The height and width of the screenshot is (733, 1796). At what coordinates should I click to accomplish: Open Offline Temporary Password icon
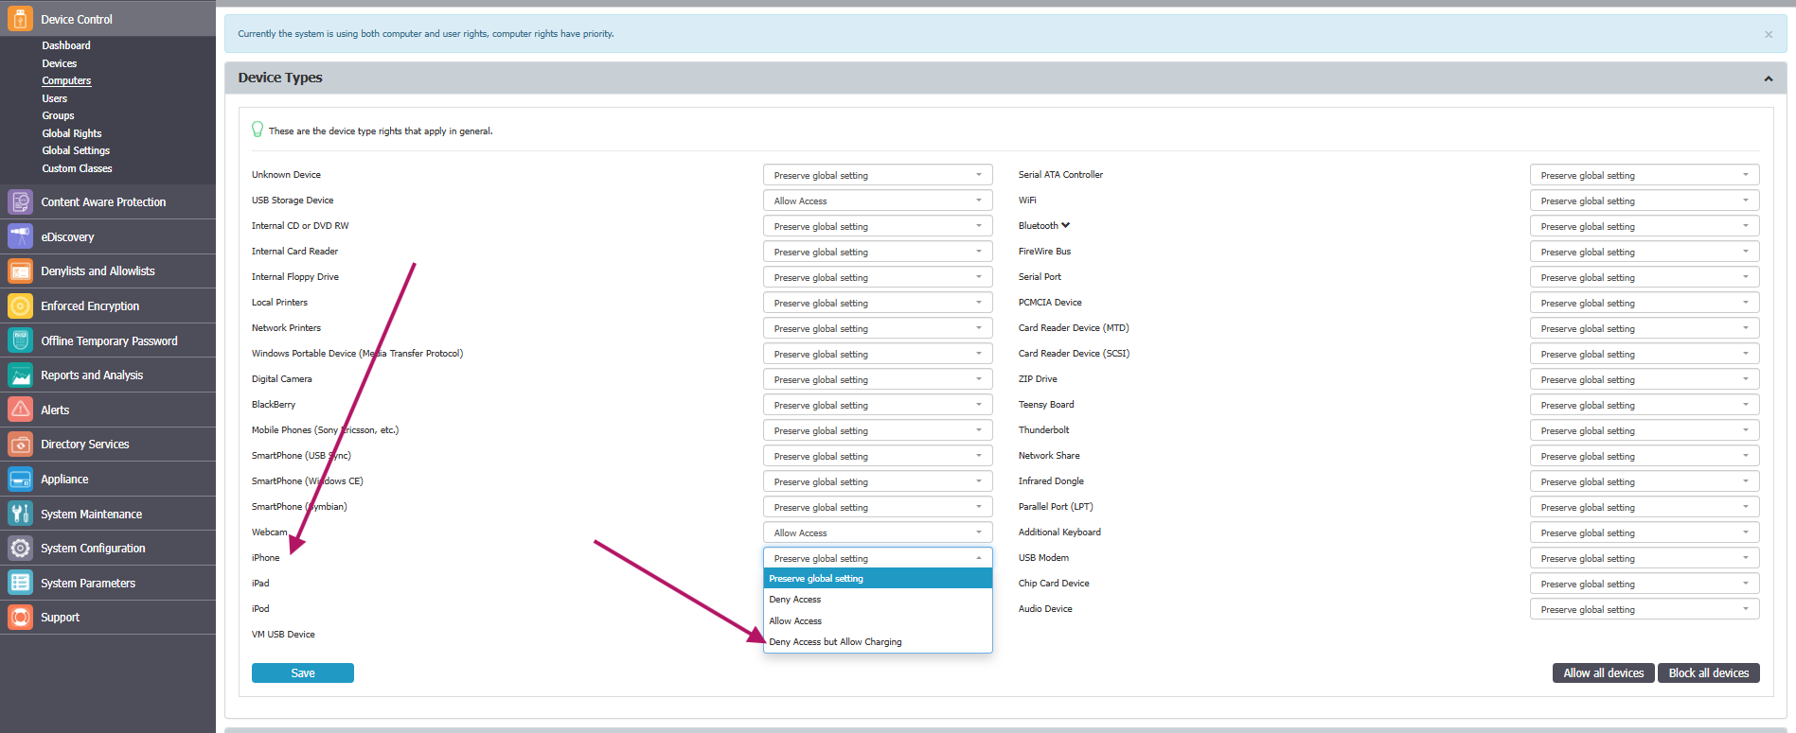[20, 340]
